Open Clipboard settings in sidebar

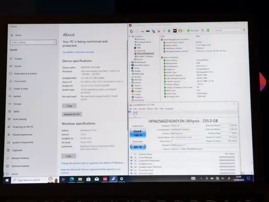[14, 150]
